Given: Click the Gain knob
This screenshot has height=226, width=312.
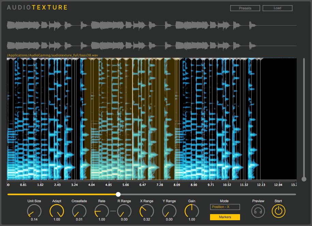Looking at the screenshot, I should click(x=192, y=211).
